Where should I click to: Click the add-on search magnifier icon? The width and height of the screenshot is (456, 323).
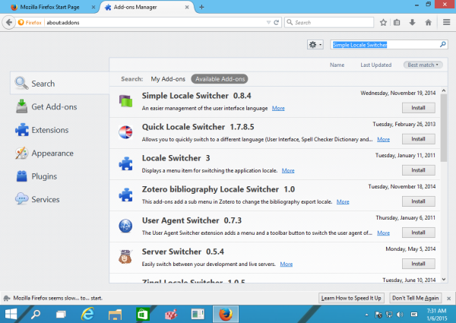442,45
